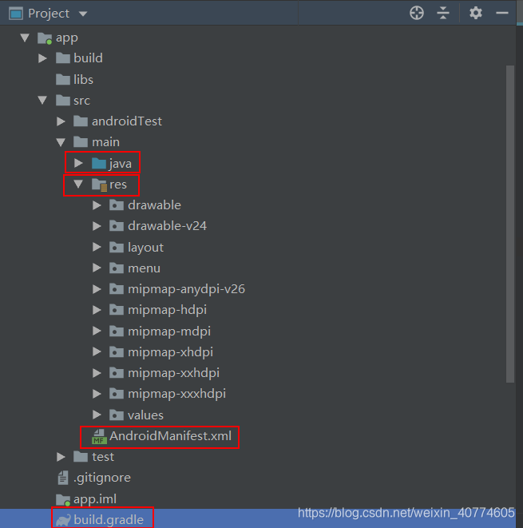Click the menu resource folder icon

(x=117, y=268)
